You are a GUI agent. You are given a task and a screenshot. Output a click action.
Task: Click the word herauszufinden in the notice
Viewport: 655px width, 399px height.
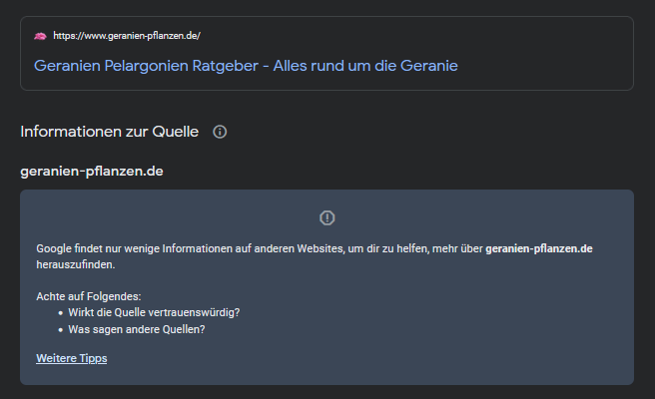pyautogui.click(x=76, y=264)
